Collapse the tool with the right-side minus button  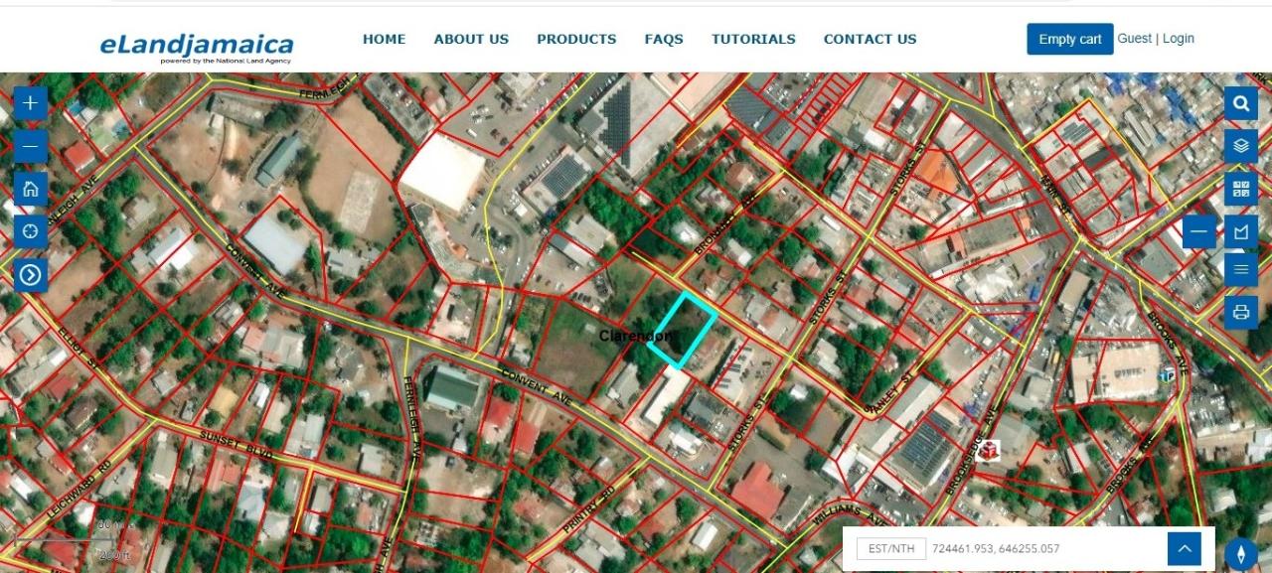(x=1199, y=232)
